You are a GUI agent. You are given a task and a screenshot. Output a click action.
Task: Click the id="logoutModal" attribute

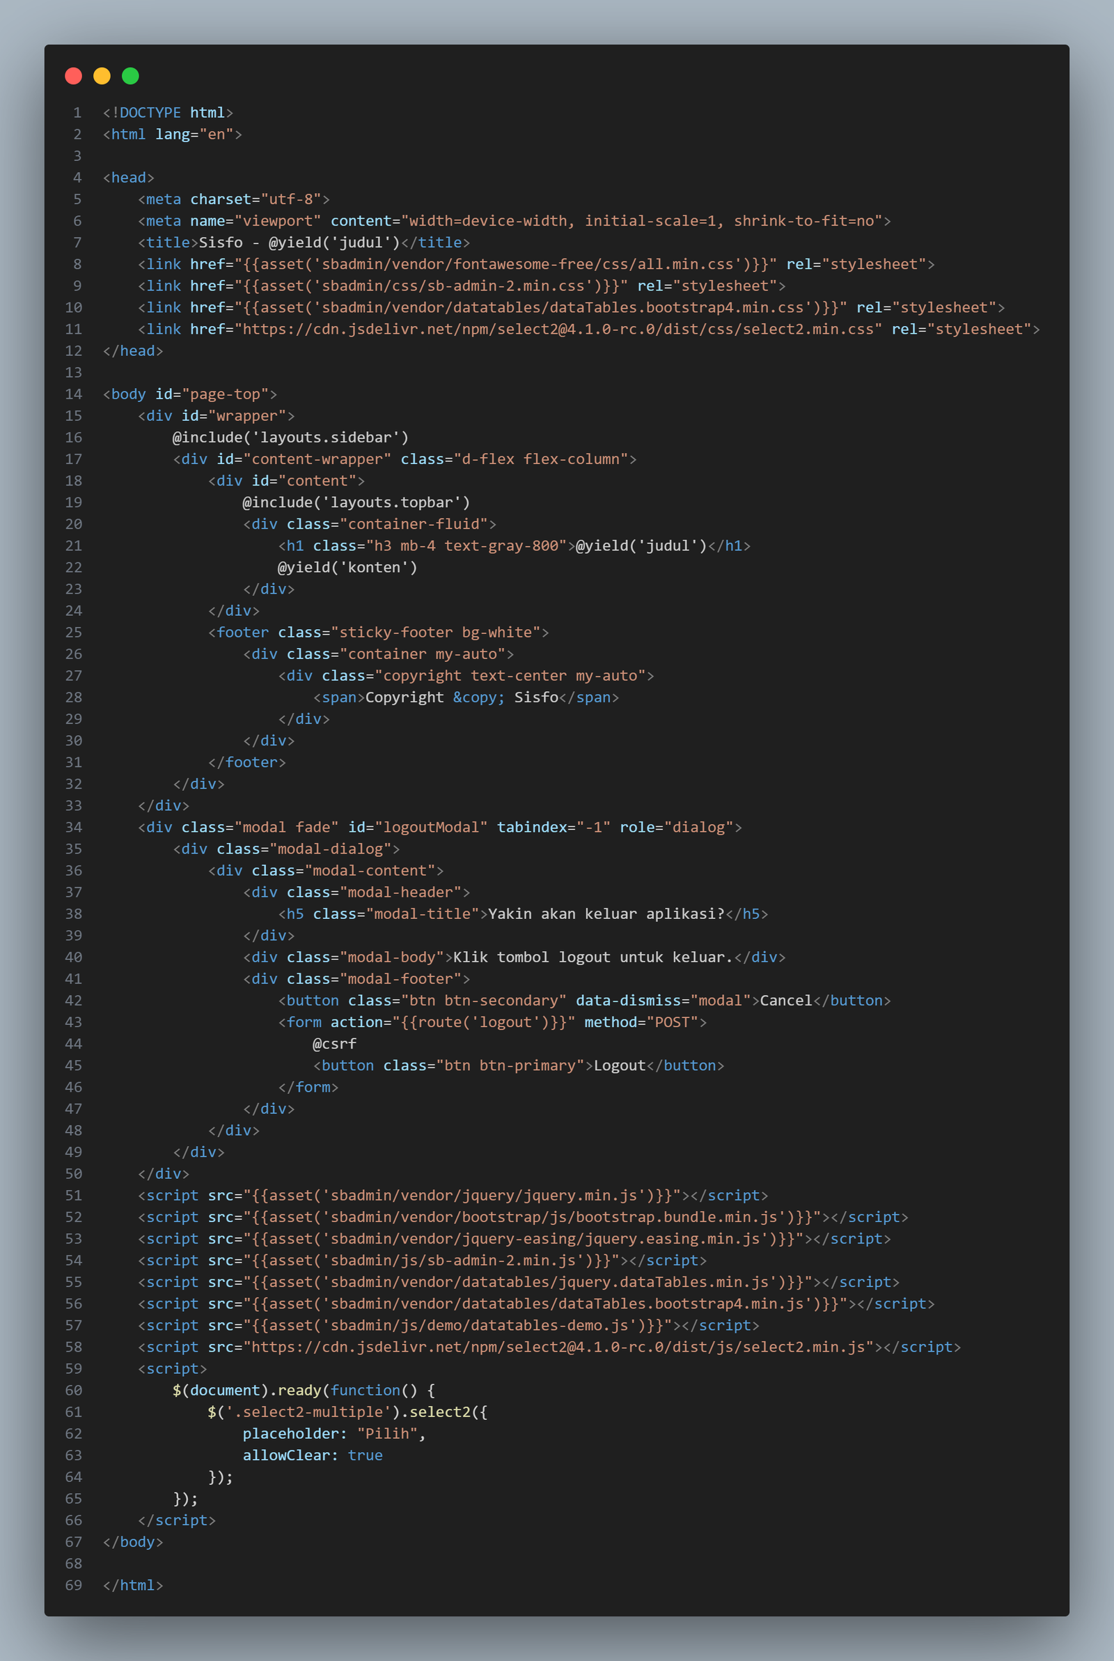point(418,828)
